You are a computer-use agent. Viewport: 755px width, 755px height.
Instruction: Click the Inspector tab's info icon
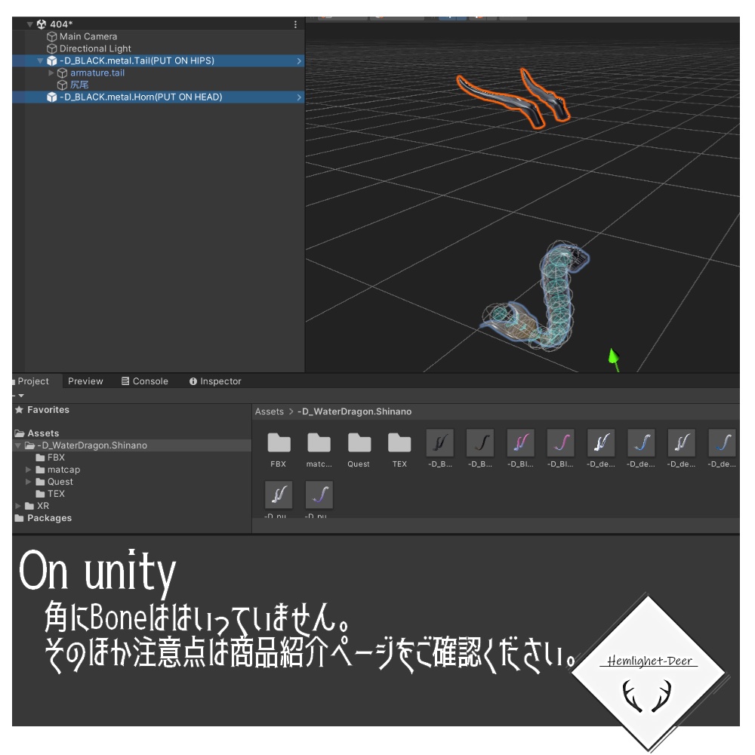point(193,381)
